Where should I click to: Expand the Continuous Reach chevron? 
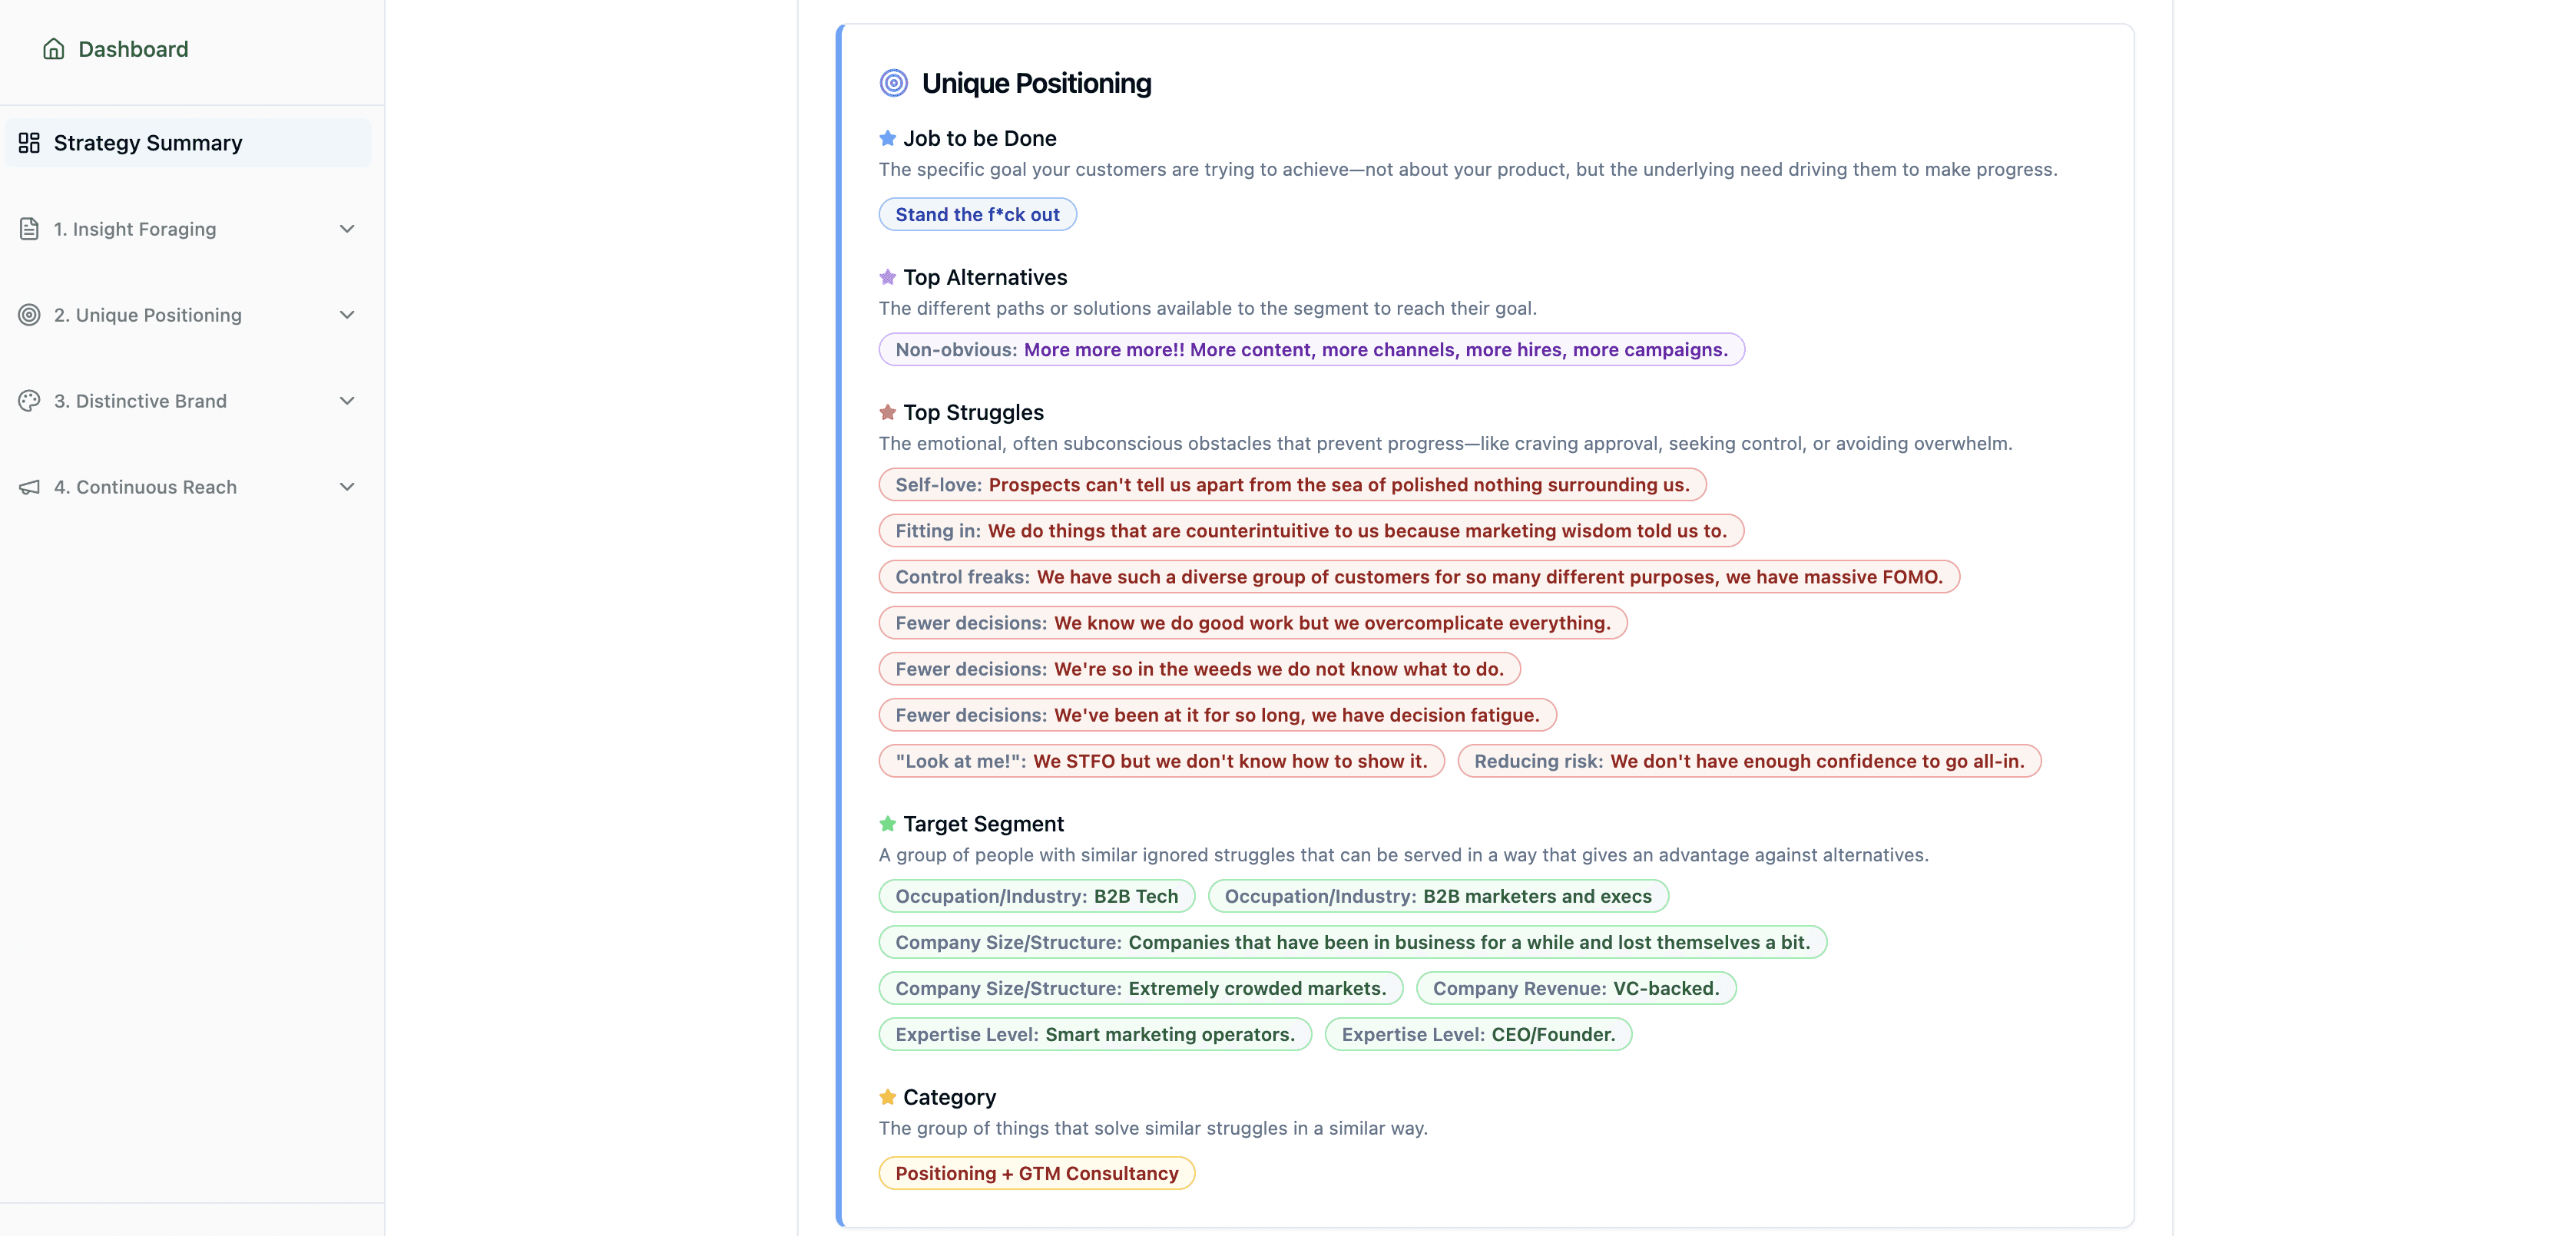(347, 487)
